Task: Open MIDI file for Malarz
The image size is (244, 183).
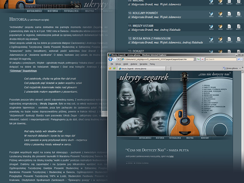Action: tap(220, 2)
